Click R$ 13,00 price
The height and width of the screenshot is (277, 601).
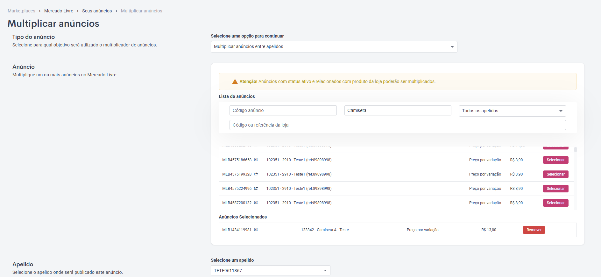click(489, 230)
